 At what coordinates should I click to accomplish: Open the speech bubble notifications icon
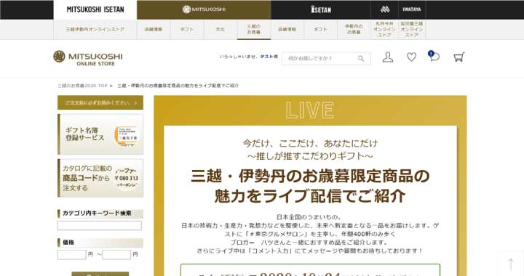click(x=434, y=57)
